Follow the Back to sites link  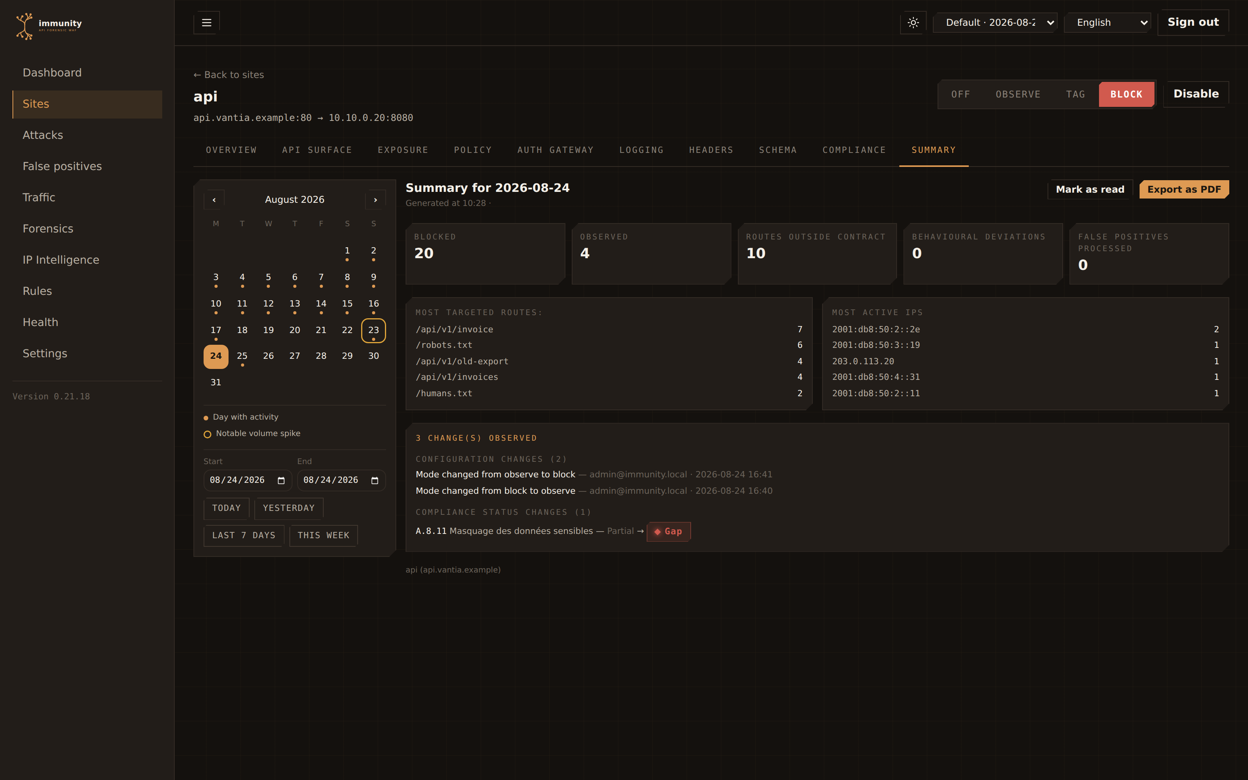229,75
